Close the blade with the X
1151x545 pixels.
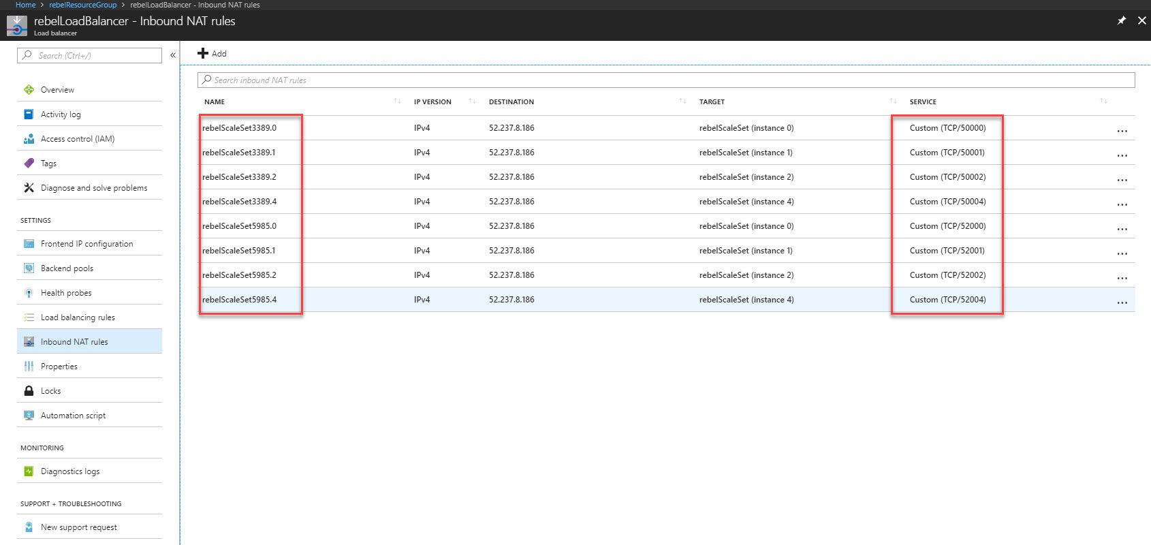(x=1142, y=20)
